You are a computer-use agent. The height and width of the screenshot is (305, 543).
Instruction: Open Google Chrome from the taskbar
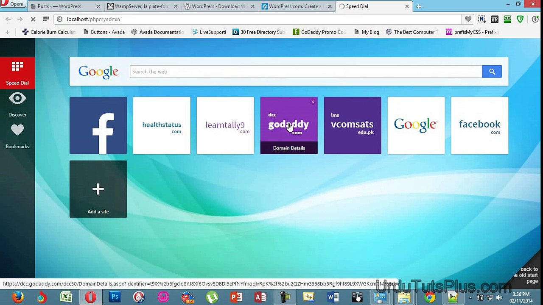coord(430,297)
